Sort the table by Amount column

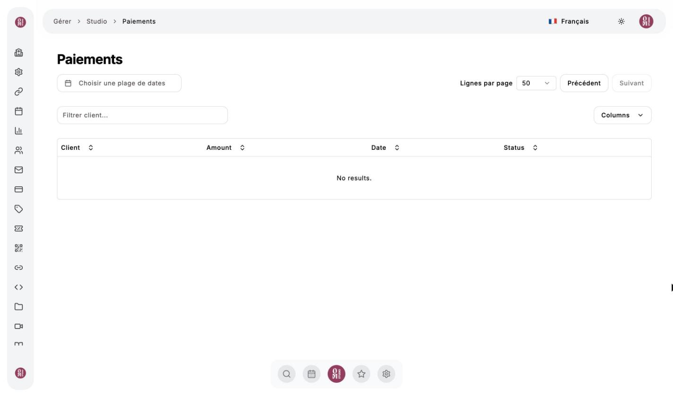click(x=226, y=147)
